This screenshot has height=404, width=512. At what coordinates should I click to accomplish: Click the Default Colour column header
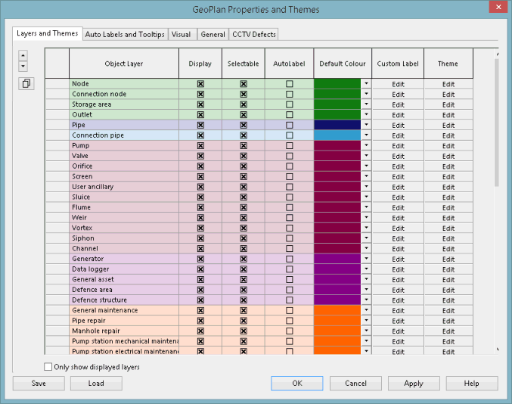click(x=343, y=64)
